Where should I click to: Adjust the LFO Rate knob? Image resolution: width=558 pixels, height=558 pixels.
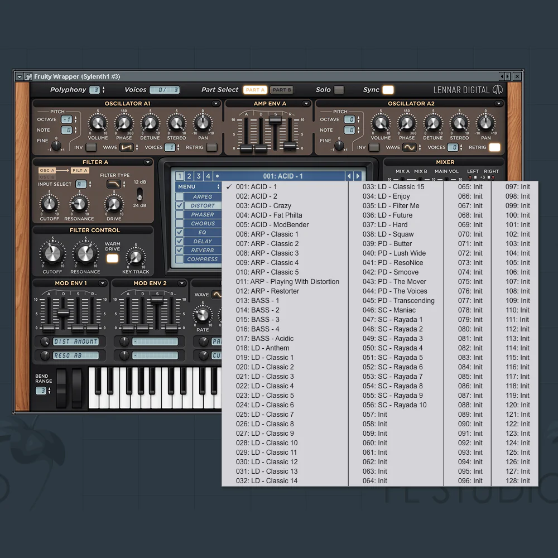tap(203, 315)
